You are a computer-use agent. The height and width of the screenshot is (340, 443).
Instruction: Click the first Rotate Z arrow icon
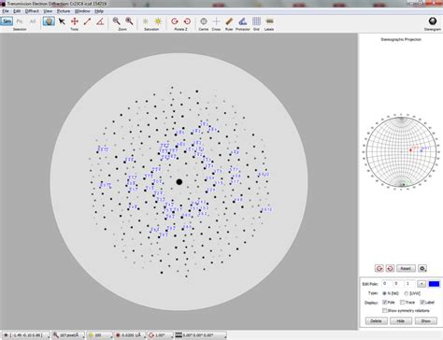pyautogui.click(x=175, y=21)
